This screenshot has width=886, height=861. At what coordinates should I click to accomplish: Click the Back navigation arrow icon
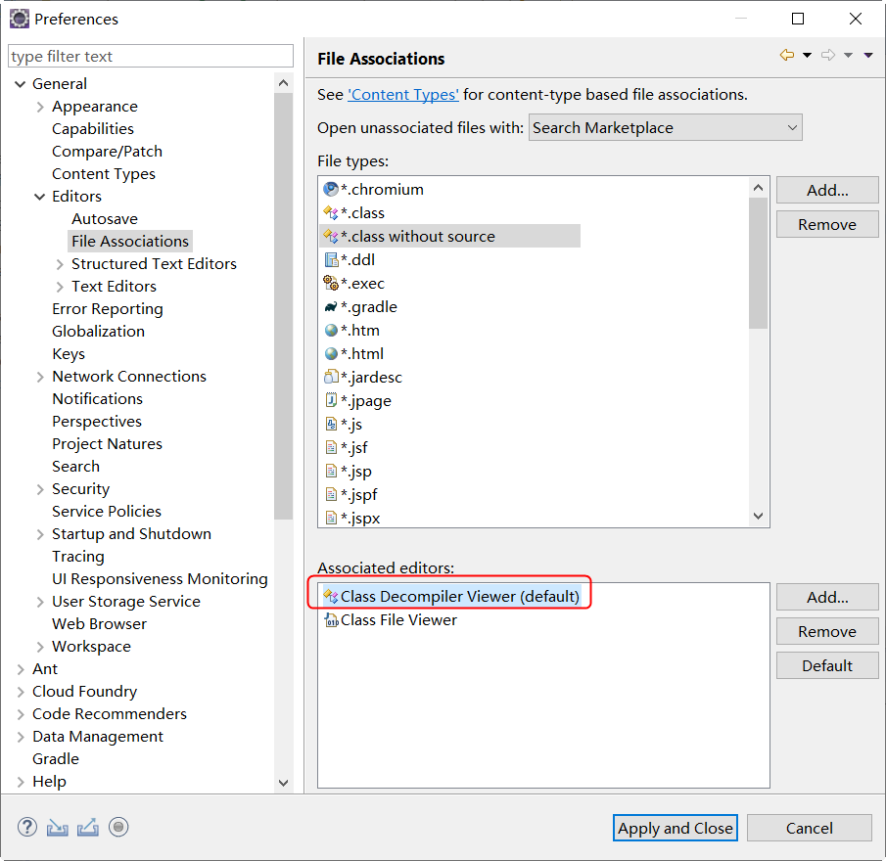click(x=786, y=55)
